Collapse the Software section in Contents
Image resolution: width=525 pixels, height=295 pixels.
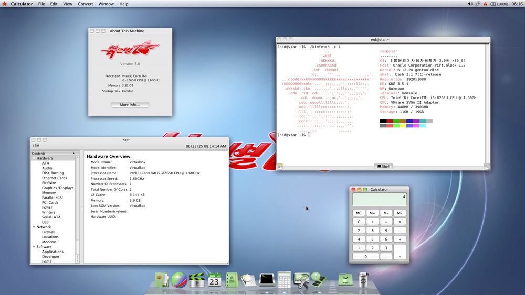coord(34,247)
